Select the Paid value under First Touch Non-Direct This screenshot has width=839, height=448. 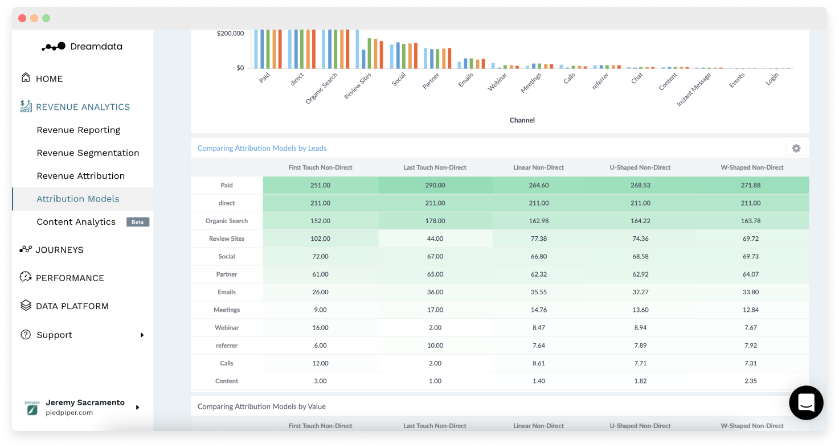pyautogui.click(x=320, y=185)
